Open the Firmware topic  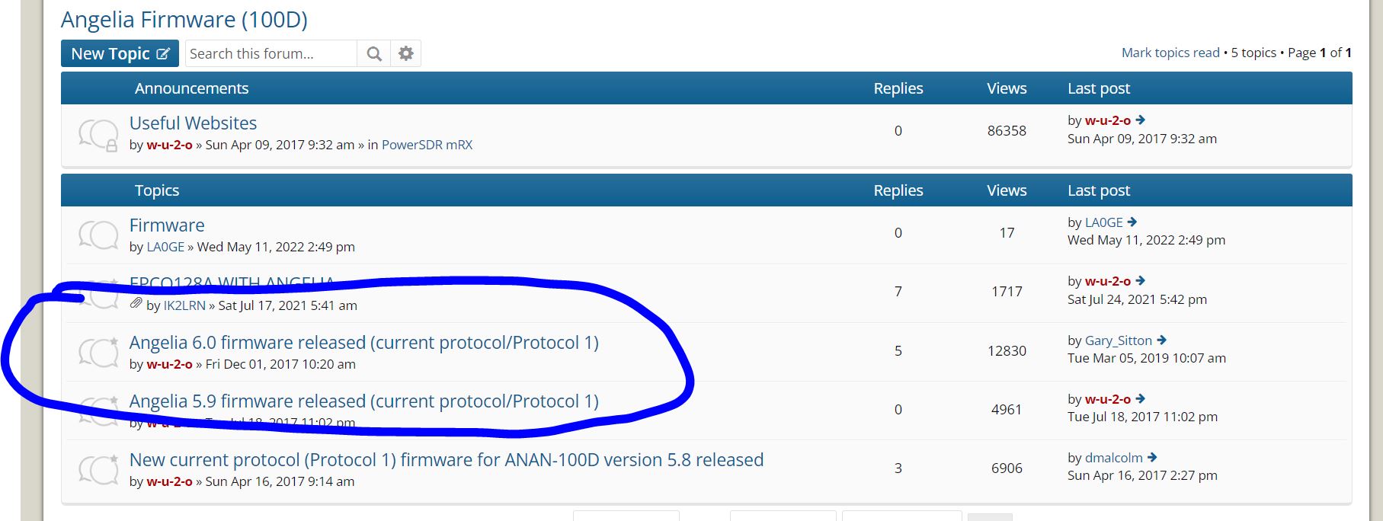[x=167, y=225]
